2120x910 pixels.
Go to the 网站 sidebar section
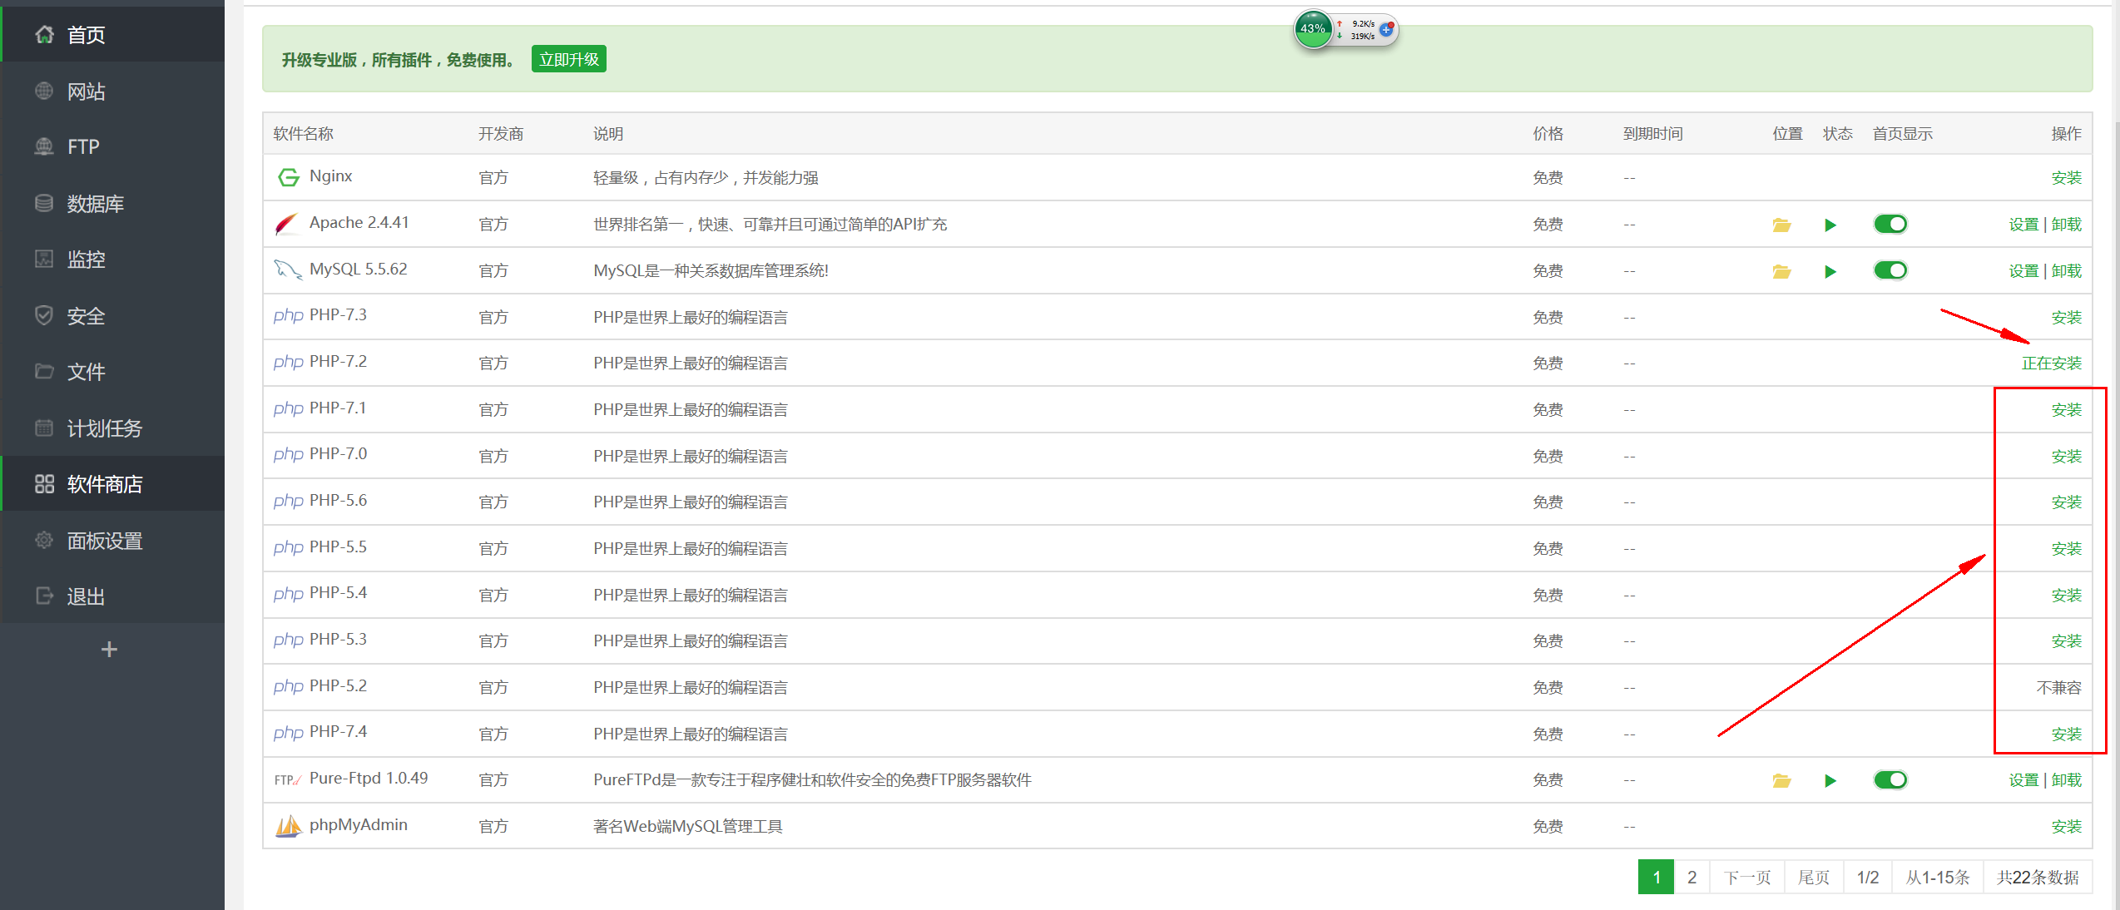click(x=112, y=91)
